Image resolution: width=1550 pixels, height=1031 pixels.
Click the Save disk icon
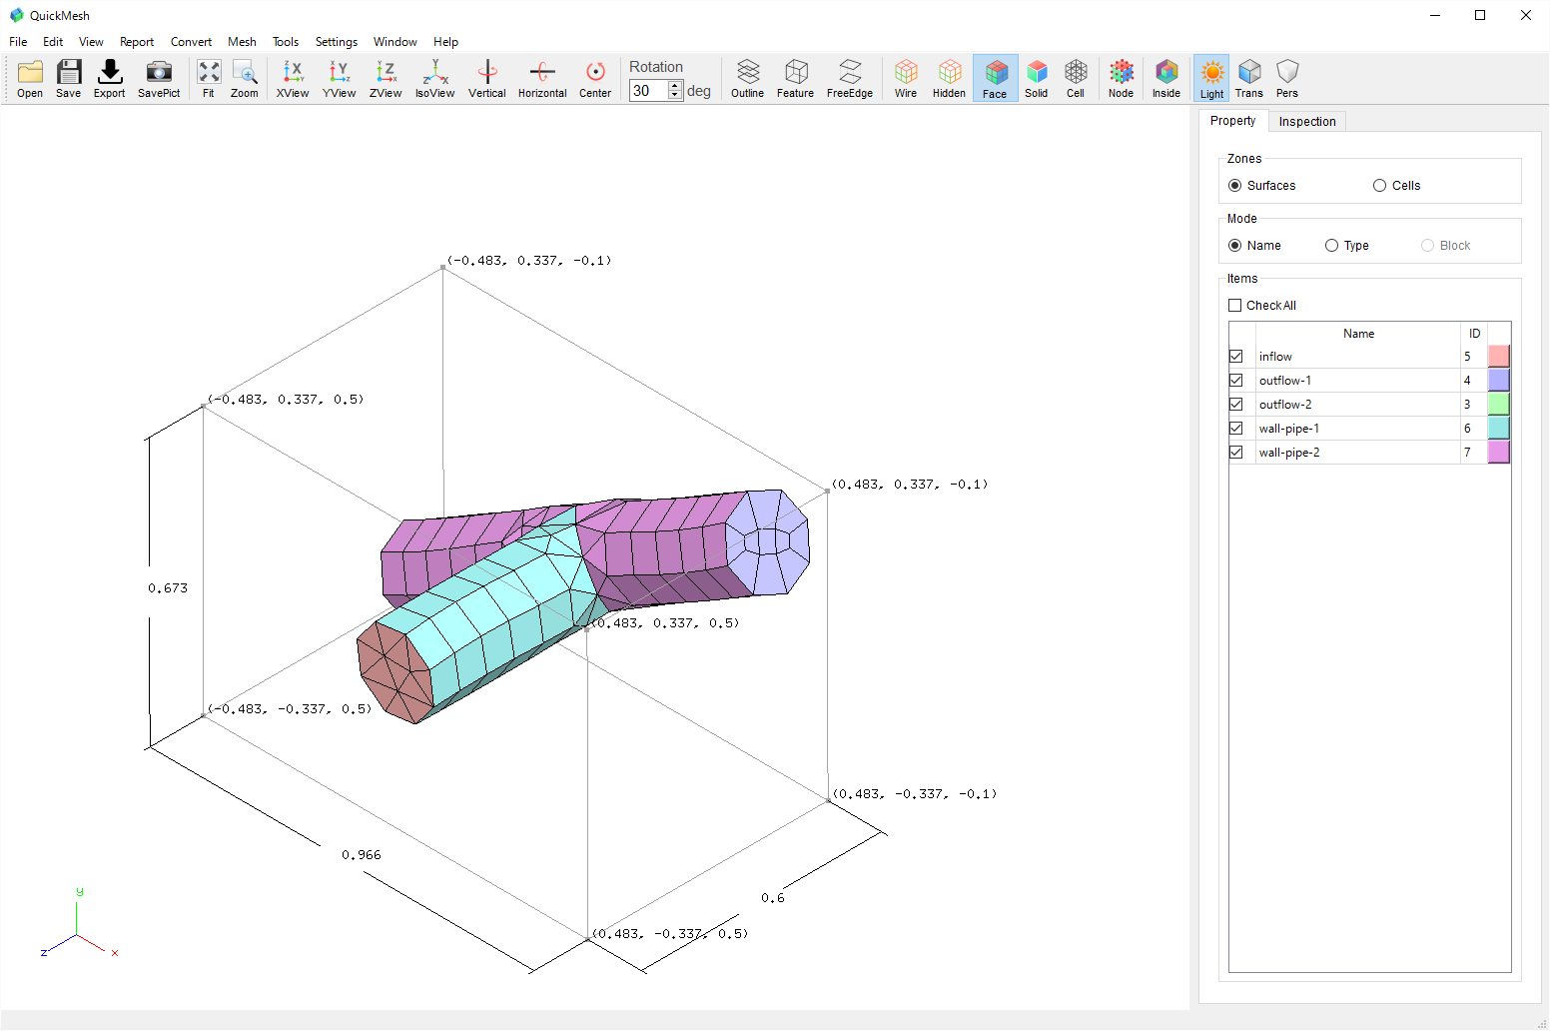pyautogui.click(x=69, y=78)
